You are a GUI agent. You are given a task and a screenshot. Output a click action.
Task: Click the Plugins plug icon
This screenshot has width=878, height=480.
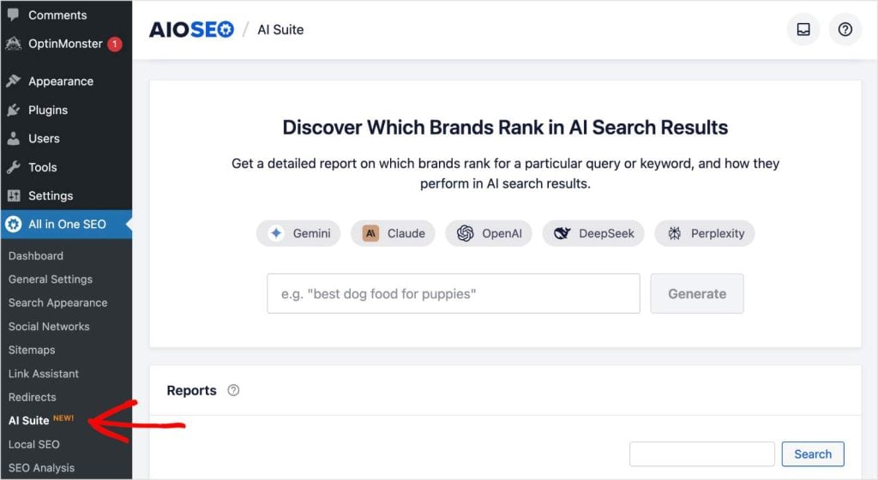pos(13,110)
